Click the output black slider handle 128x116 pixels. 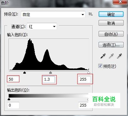coord(9,99)
